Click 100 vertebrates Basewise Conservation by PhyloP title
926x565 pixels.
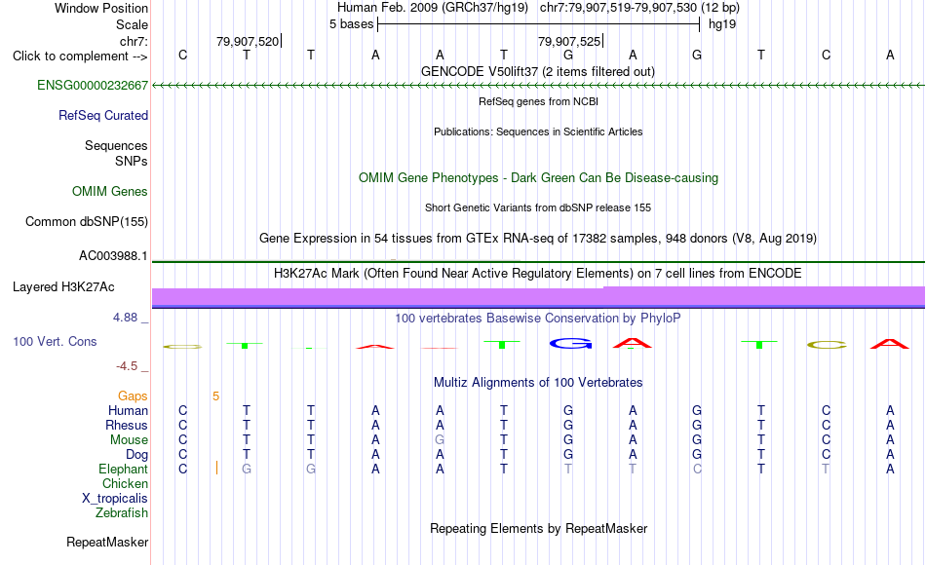pyautogui.click(x=538, y=319)
